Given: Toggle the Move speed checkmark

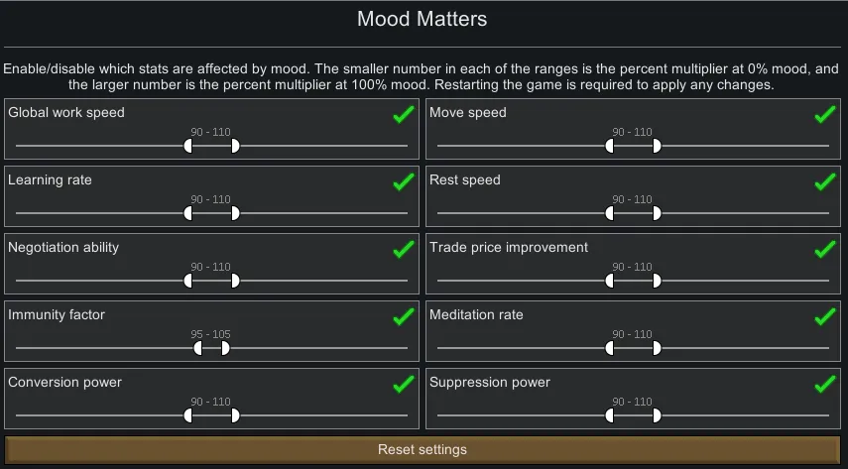Looking at the screenshot, I should [x=824, y=115].
